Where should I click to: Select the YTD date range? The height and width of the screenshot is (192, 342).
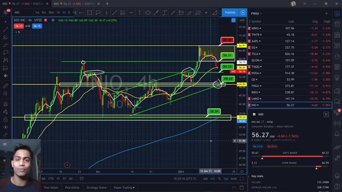[51, 179]
